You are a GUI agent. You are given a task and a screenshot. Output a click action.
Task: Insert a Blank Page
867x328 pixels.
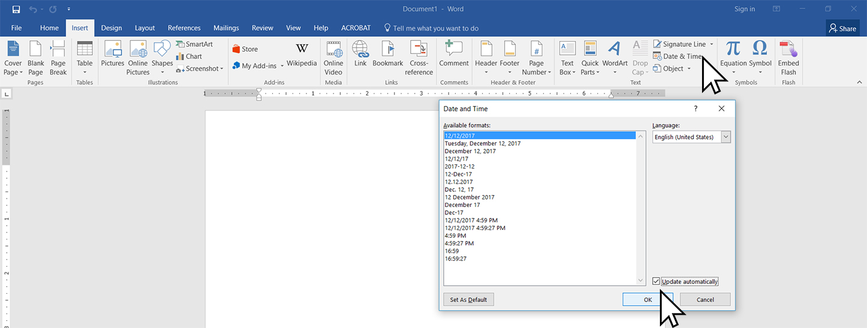[36, 58]
